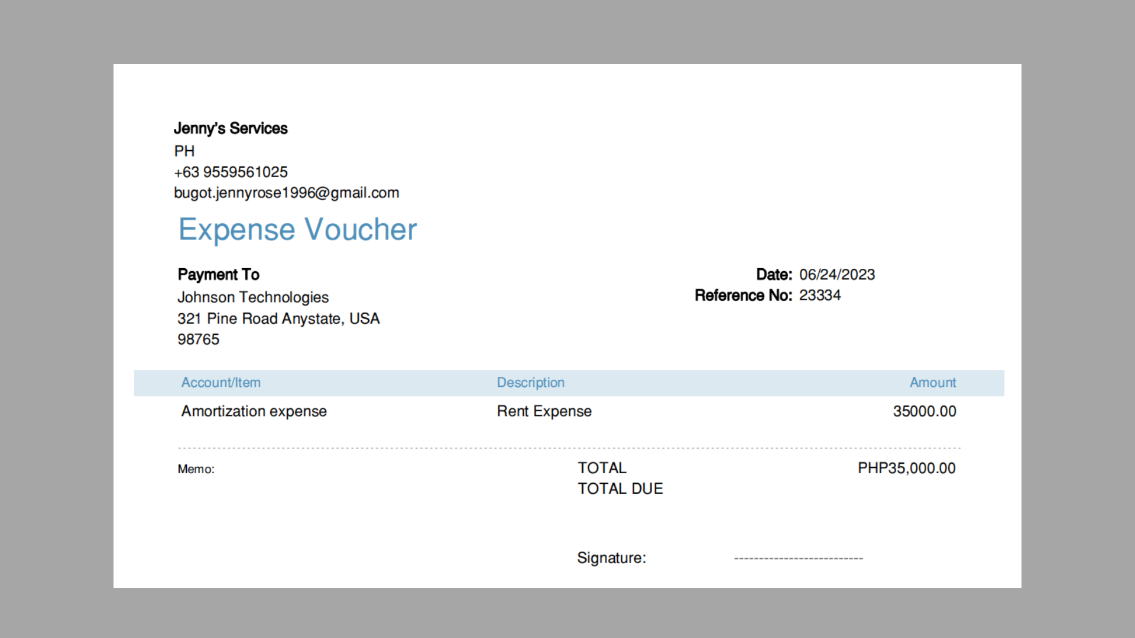
Task: Click the PHP35,000.00 total value
Action: [x=906, y=468]
